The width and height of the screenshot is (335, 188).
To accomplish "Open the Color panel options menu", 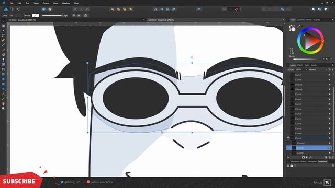I will coord(332,20).
